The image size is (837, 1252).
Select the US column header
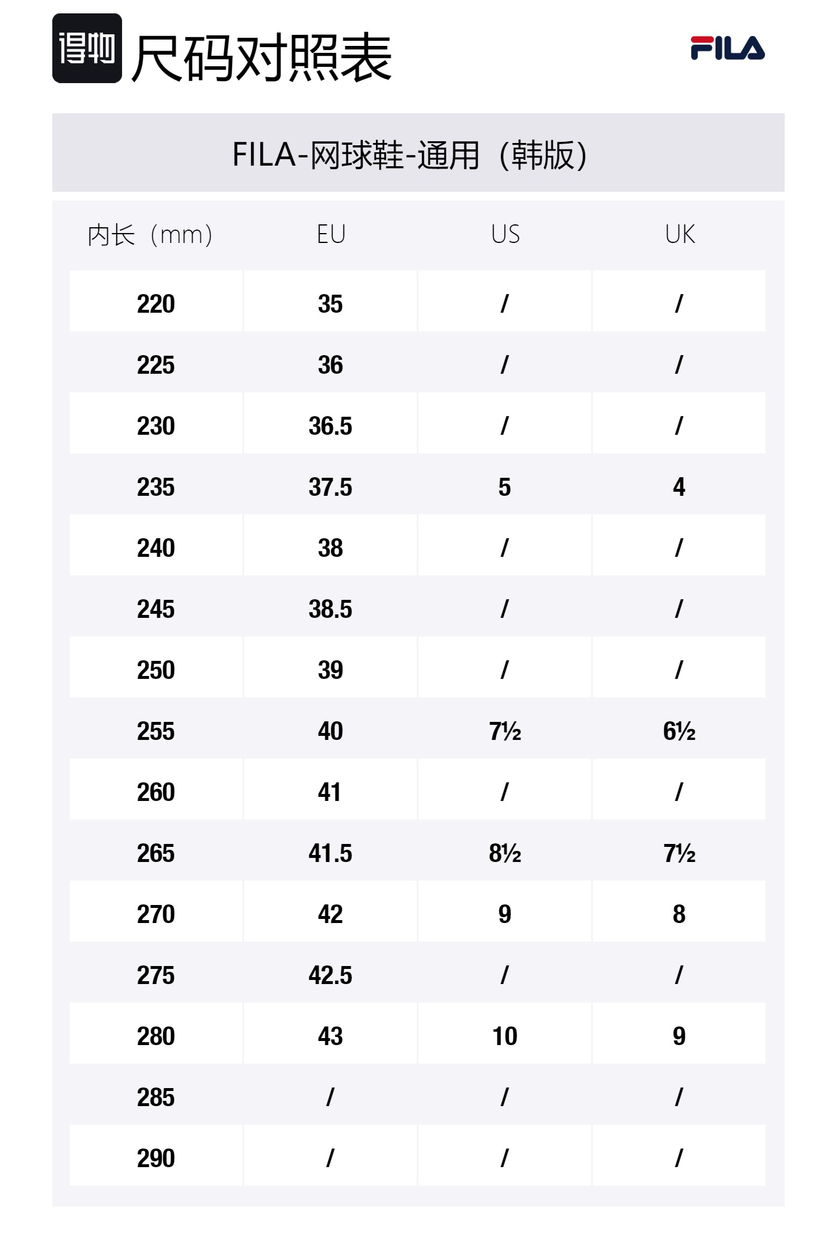click(505, 235)
